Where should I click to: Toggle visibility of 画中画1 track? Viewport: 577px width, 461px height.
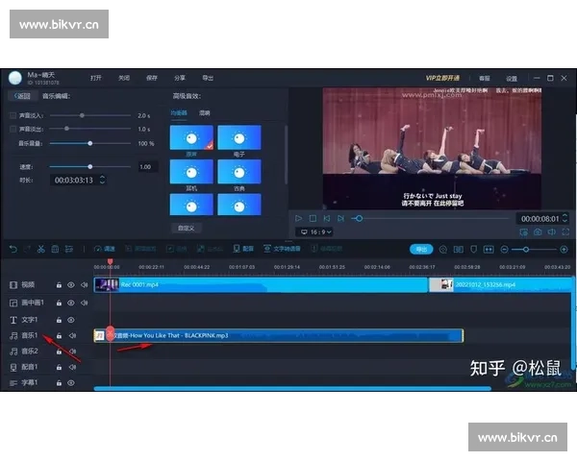(x=70, y=303)
